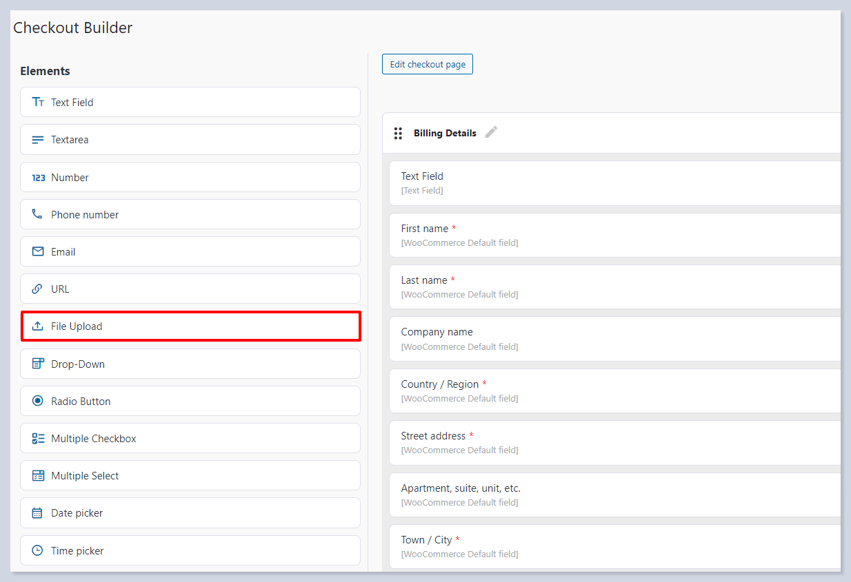Add a Number element
851x582 pixels.
point(190,177)
